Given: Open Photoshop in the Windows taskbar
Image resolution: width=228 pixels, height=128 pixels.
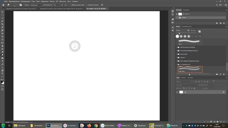Looking at the screenshot, I should 54,126.
